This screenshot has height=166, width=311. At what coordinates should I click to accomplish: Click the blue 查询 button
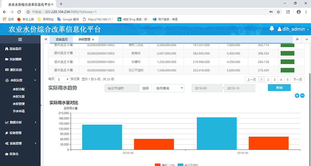pos(279,88)
